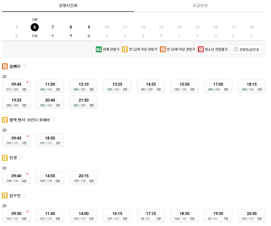Open the 탄생 movie title
The image size is (271, 226).
pyautogui.click(x=13, y=158)
